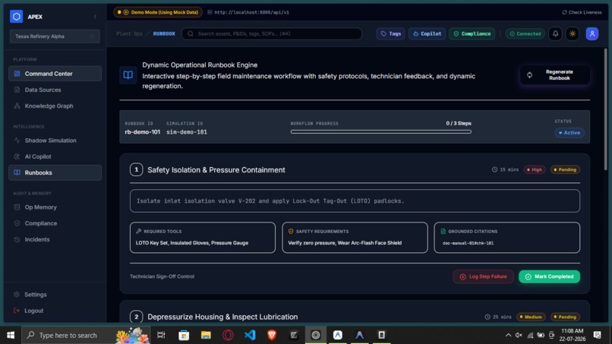
Task: Open the doc-manual-01#chk-101 citation
Action: click(x=468, y=243)
